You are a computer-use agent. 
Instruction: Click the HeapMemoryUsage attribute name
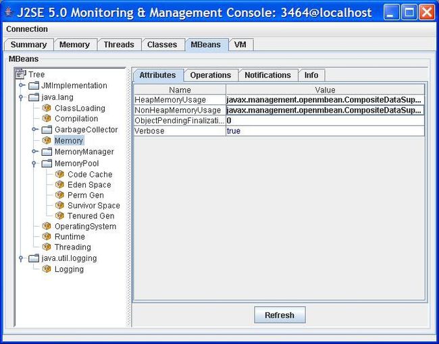click(180, 100)
